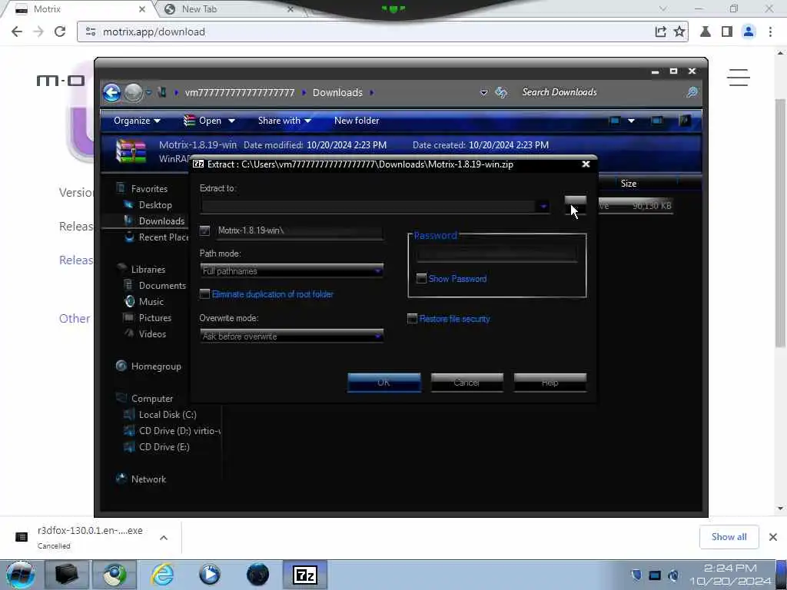This screenshot has height=590, width=787.
Task: Click the shield icon in system tray
Action: pos(636,575)
